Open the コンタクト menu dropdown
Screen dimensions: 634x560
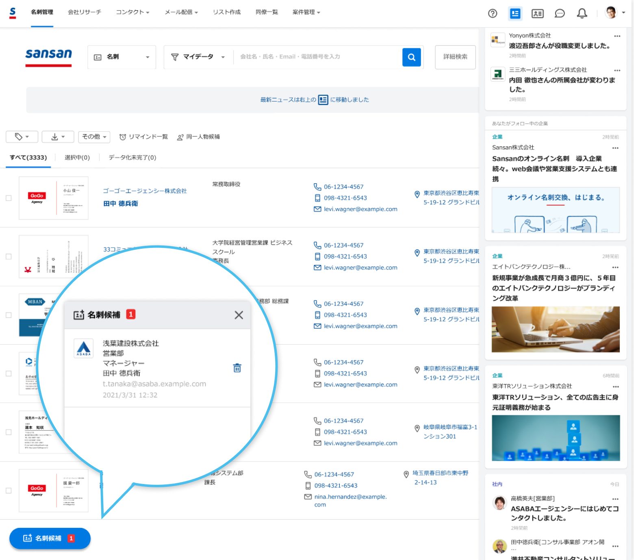click(x=132, y=12)
